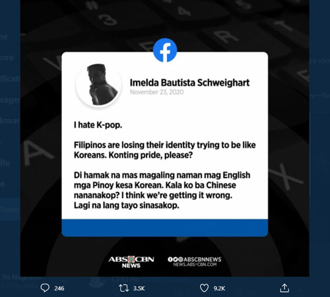This screenshot has width=330, height=297.
Task: Open the share upload-arrow icon
Action: pos(284,288)
